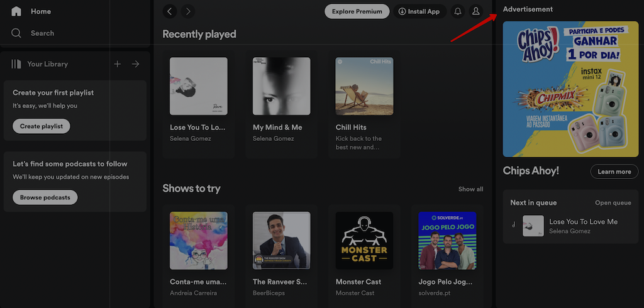Click 'Create your first playlist' text
Screen dimensions: 644x308
[53, 93]
